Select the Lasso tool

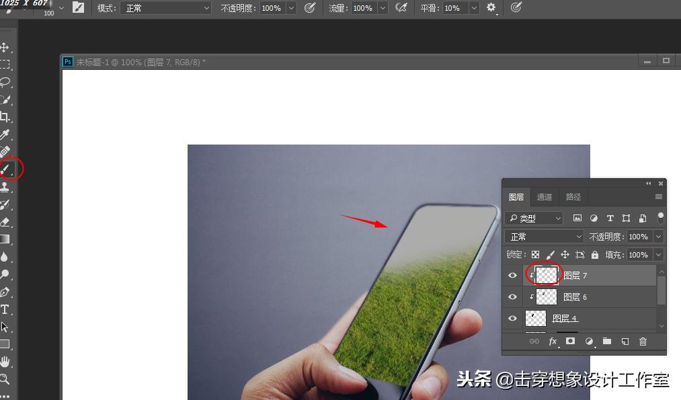[x=7, y=83]
